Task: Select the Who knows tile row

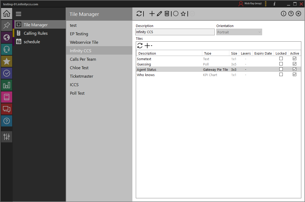Action: [x=218, y=74]
